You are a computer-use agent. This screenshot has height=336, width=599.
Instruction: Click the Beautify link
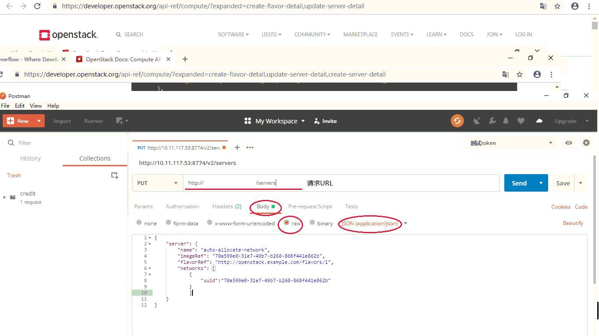[573, 223]
